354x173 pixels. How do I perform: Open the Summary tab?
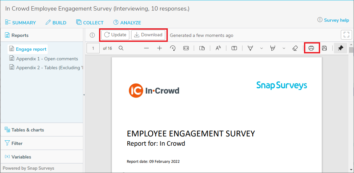coord(20,23)
